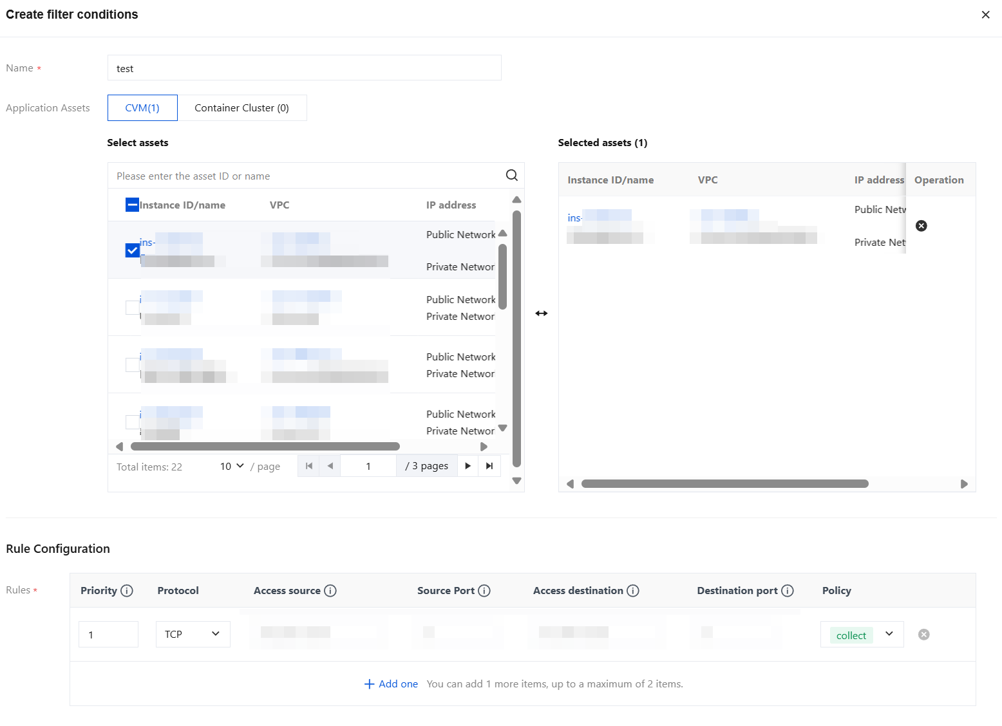The height and width of the screenshot is (726, 1002).
Task: Open the TCP protocol dropdown
Action: [193, 635]
